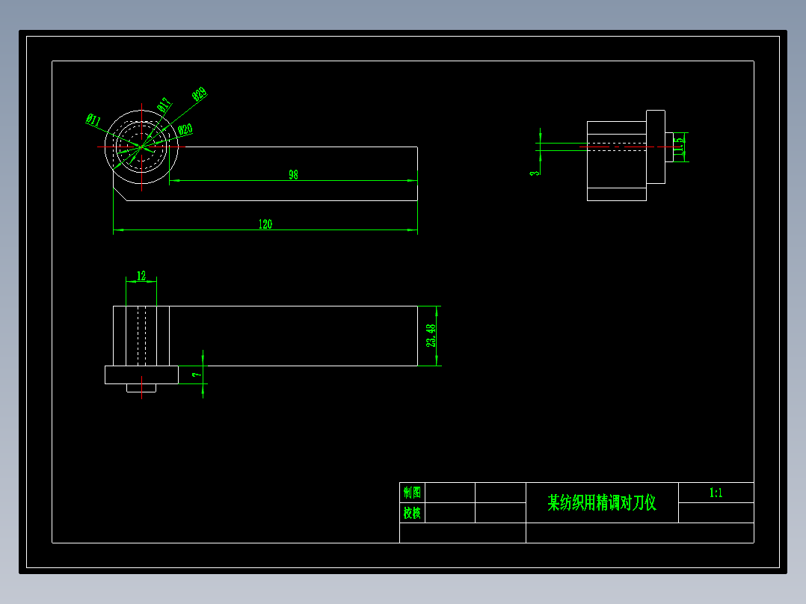Click the 校核 title block label

pyautogui.click(x=412, y=513)
